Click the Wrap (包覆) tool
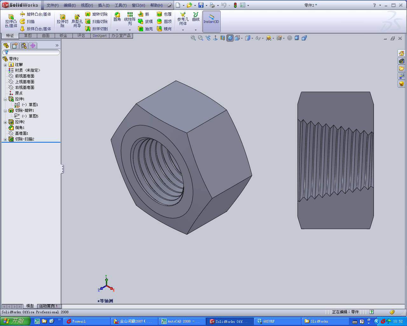 (x=164, y=14)
